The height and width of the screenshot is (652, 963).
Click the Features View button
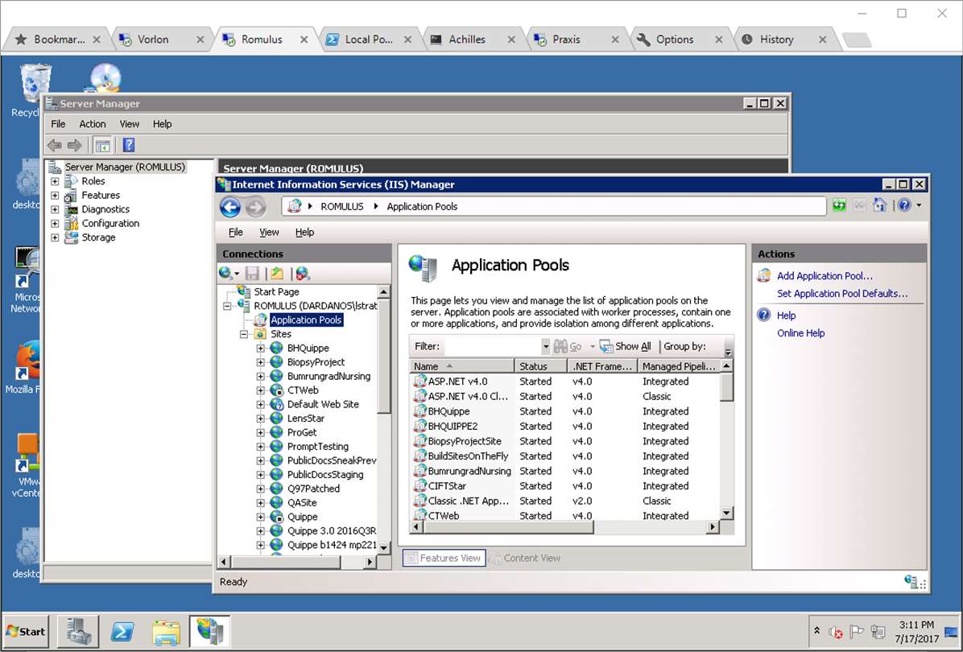[x=444, y=558]
